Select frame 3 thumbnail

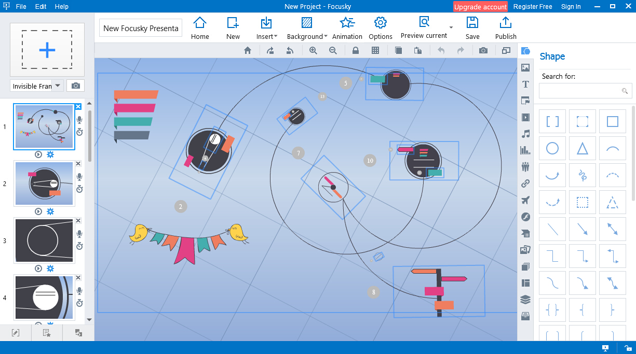tap(44, 240)
